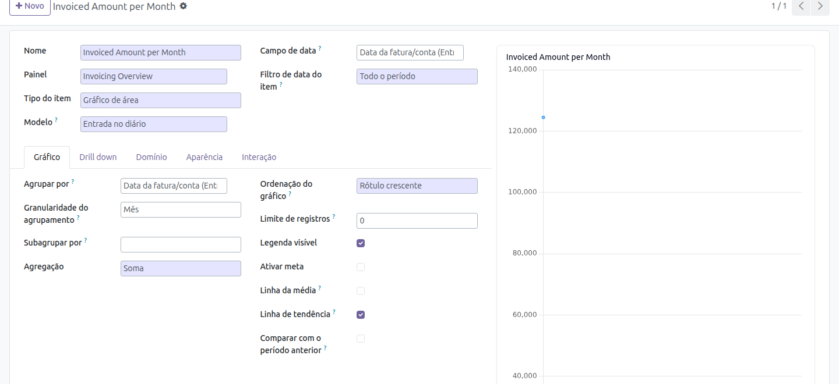Create a new record with Novo
The height and width of the screenshot is (384, 839).
click(x=30, y=6)
